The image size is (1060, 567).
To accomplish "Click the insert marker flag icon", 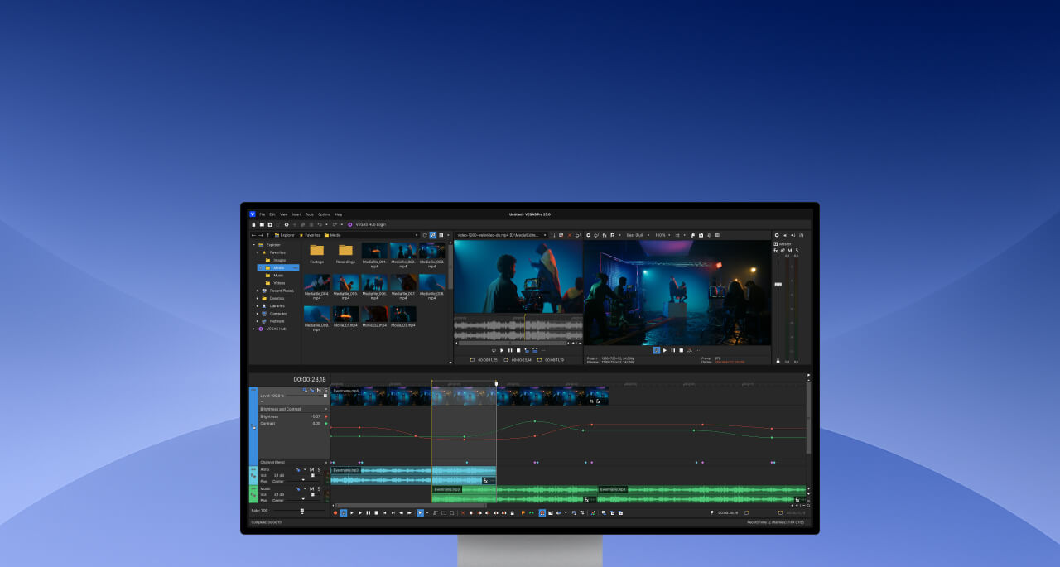I will pos(523,512).
